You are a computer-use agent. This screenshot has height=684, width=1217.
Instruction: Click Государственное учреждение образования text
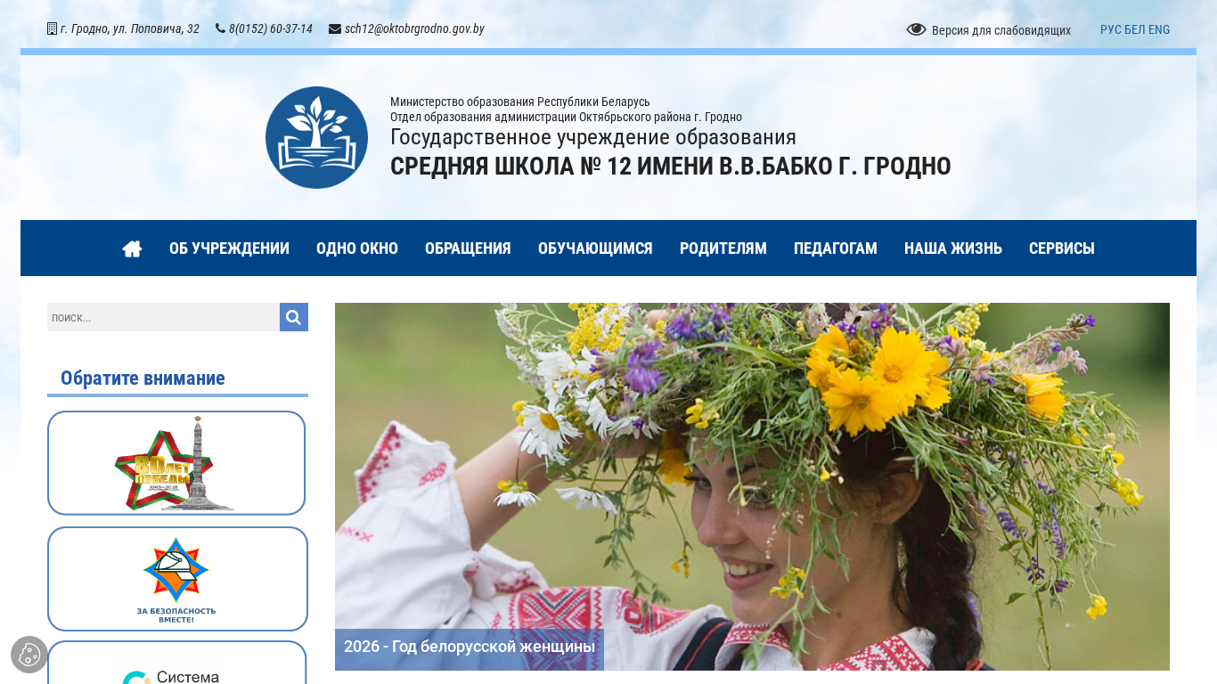point(593,137)
